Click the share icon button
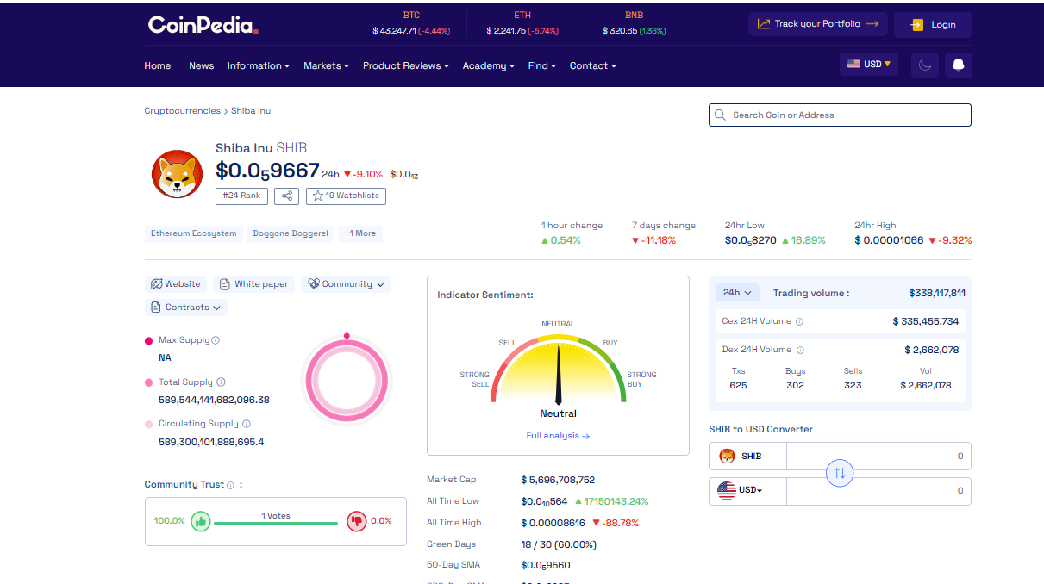Image resolution: width=1044 pixels, height=584 pixels. tap(286, 196)
